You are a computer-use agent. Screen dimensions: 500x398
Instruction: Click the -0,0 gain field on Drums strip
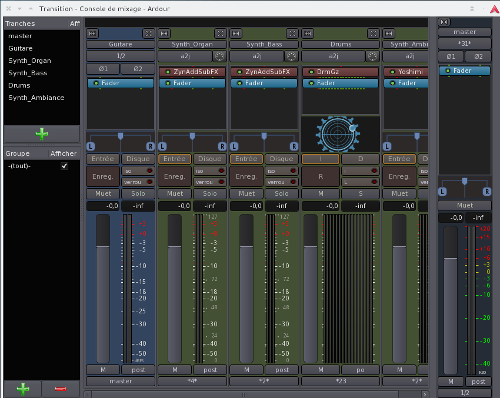[320, 206]
